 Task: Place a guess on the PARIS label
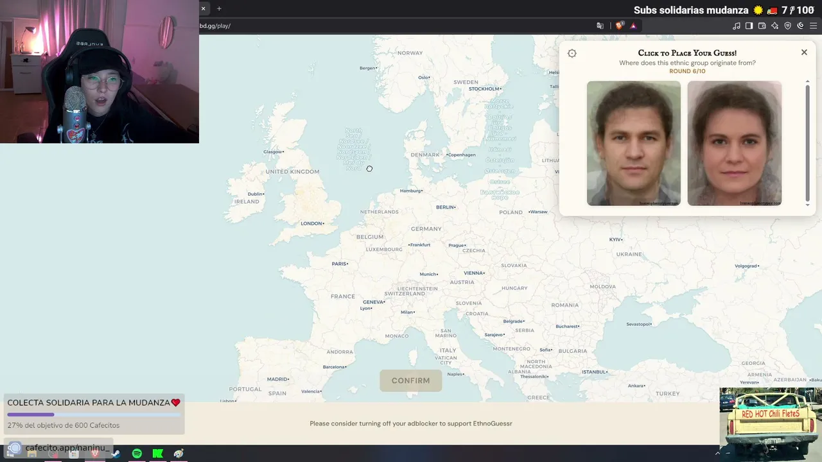(339, 264)
